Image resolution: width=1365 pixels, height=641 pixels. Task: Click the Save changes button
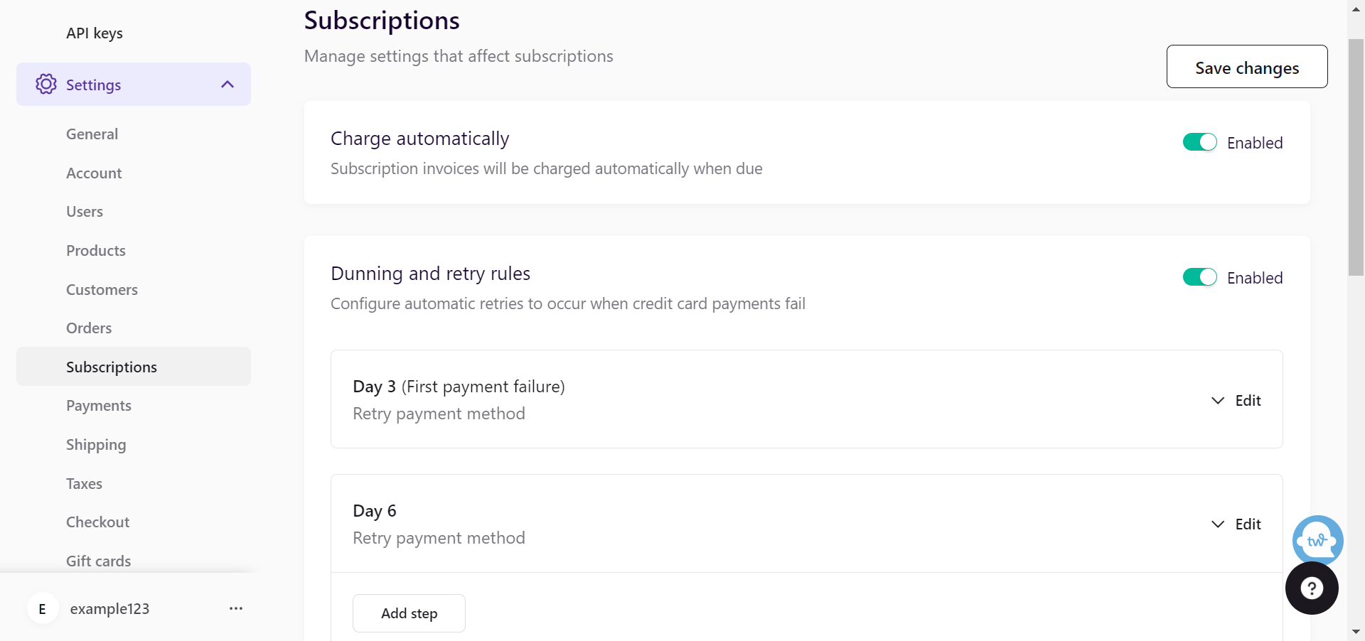click(x=1247, y=67)
